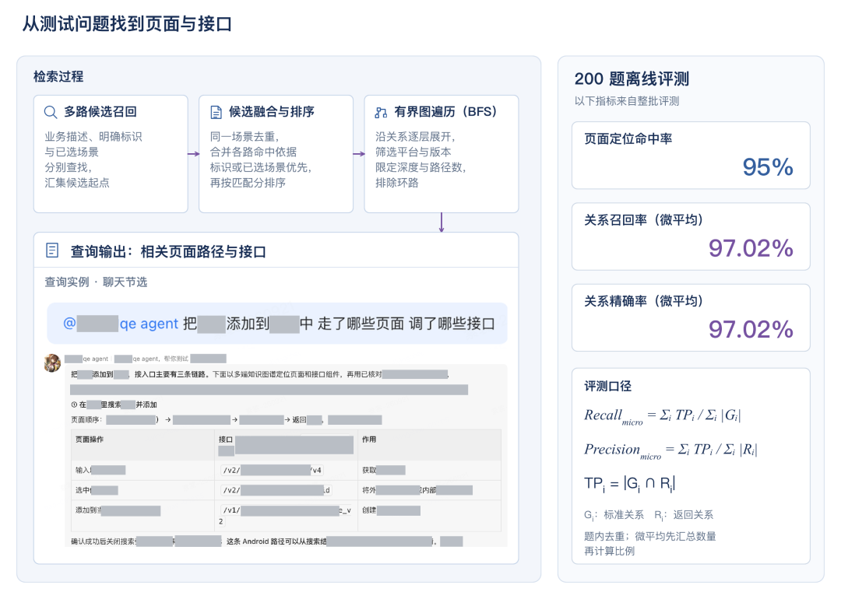
Task: Click the 页面操作 table header
Action: pyautogui.click(x=90, y=440)
